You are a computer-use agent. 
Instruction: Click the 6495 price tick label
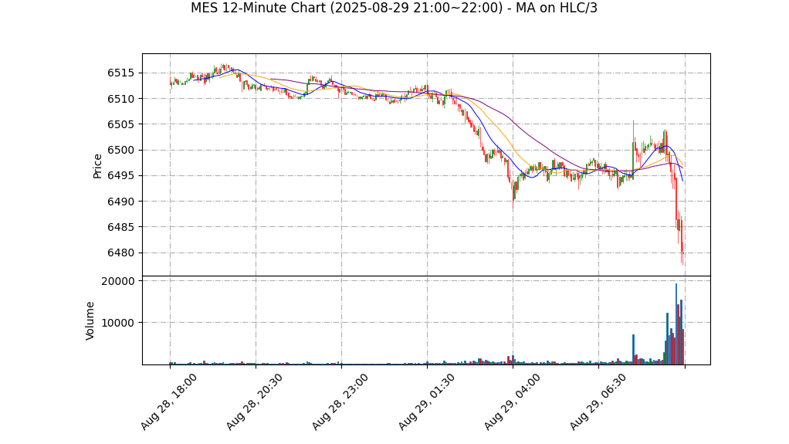(x=120, y=176)
